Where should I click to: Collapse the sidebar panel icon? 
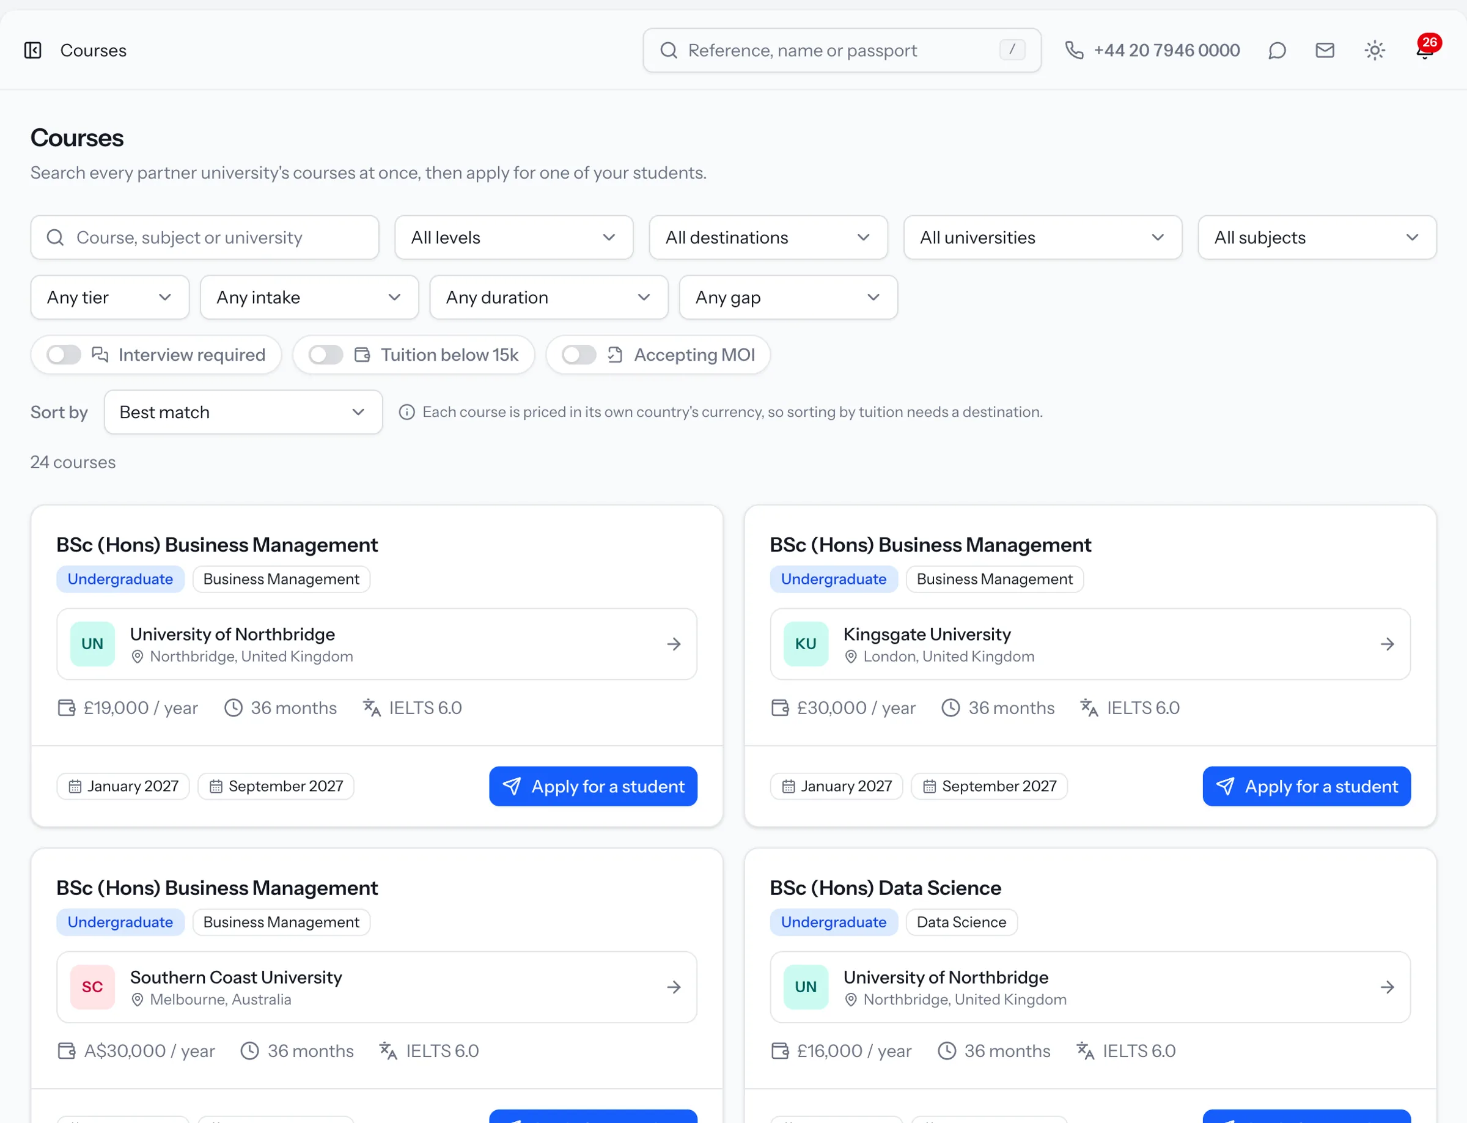pyautogui.click(x=33, y=50)
